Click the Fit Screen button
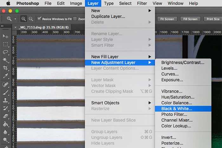This screenshot has height=148, width=222. coord(167,19)
